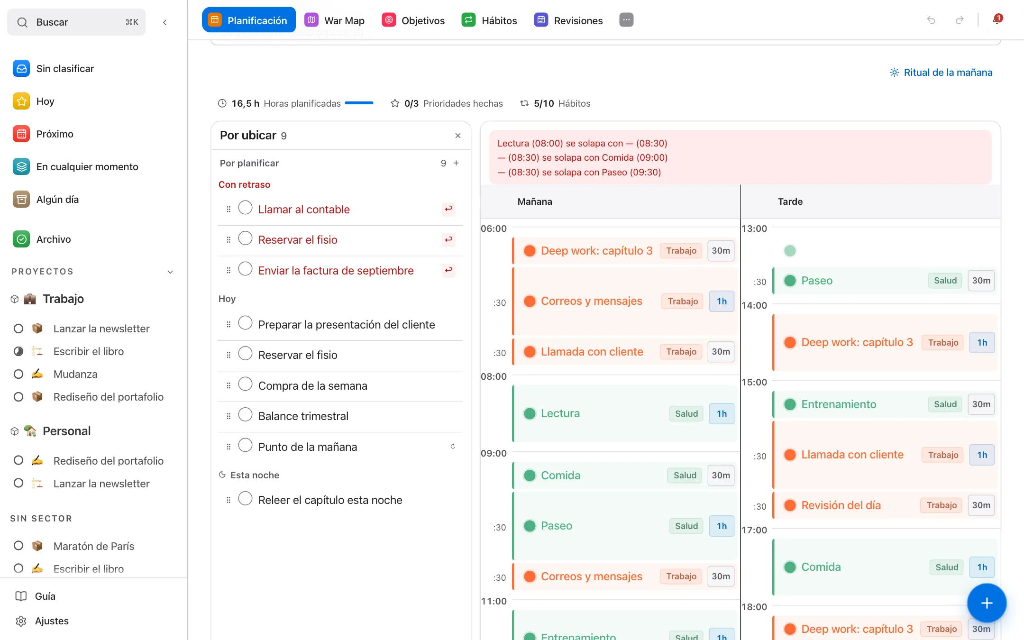1024x640 pixels.
Task: Close the Por ubicar panel
Action: [x=458, y=136]
